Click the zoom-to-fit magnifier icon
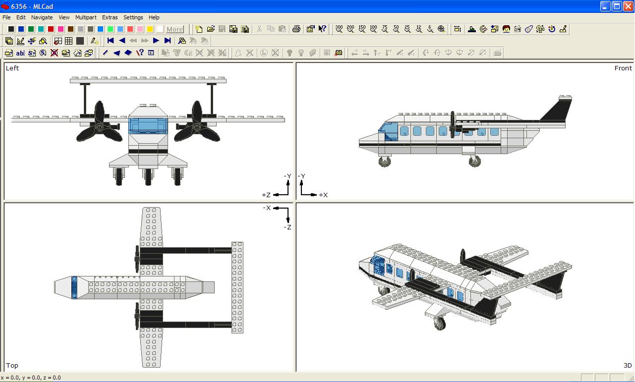This screenshot has height=382, width=635. click(x=442, y=29)
